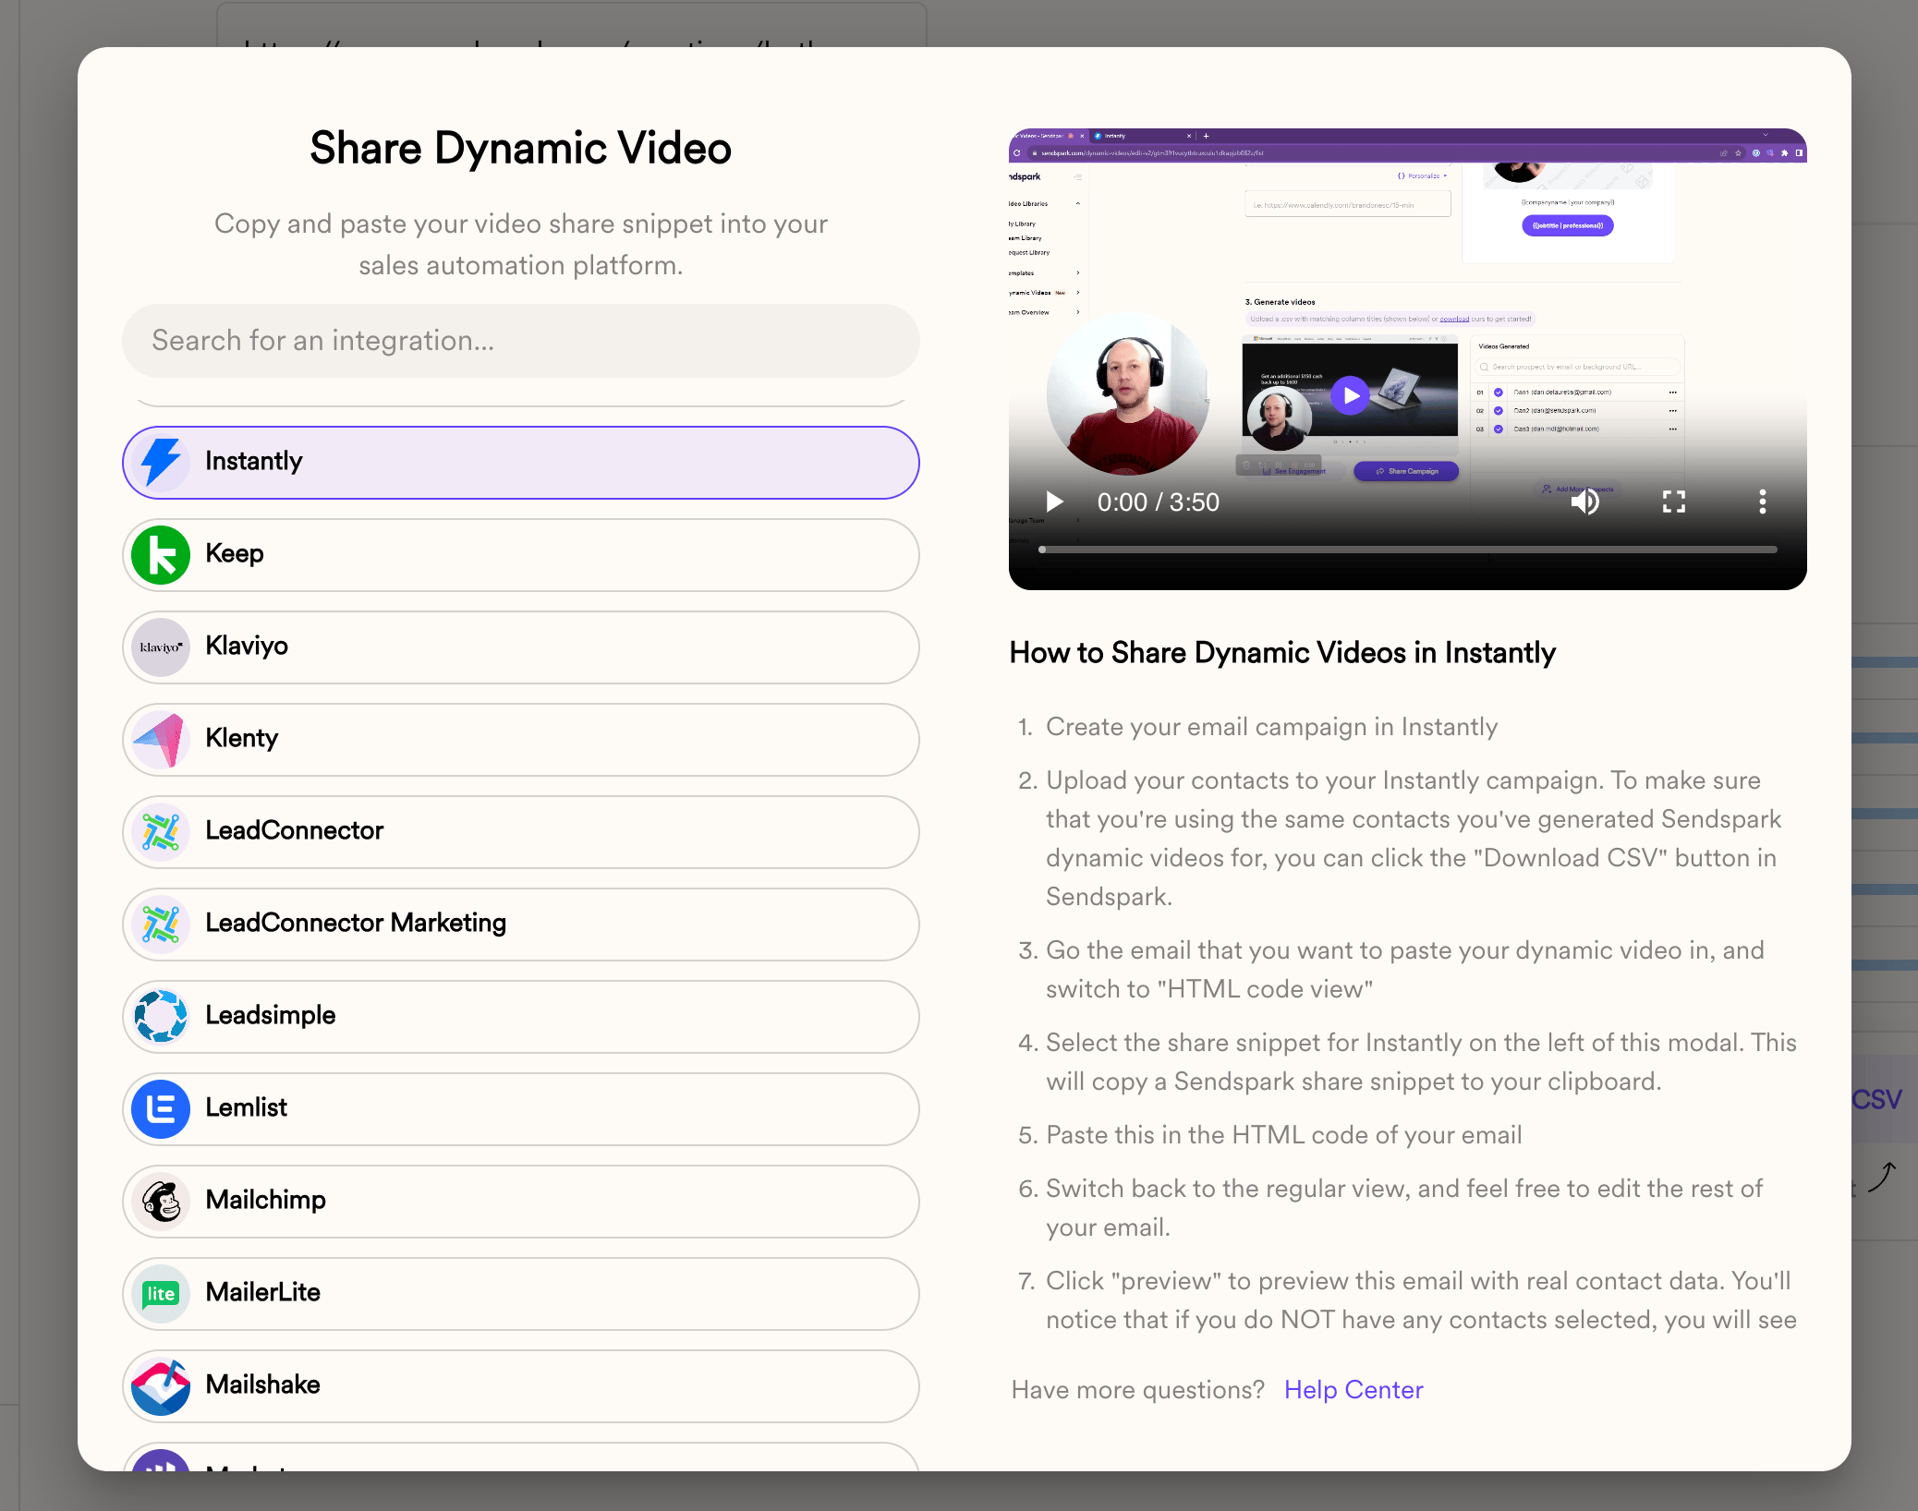This screenshot has width=1918, height=1511.
Task: Click step 5 Paste this in HTML code text
Action: point(1284,1135)
